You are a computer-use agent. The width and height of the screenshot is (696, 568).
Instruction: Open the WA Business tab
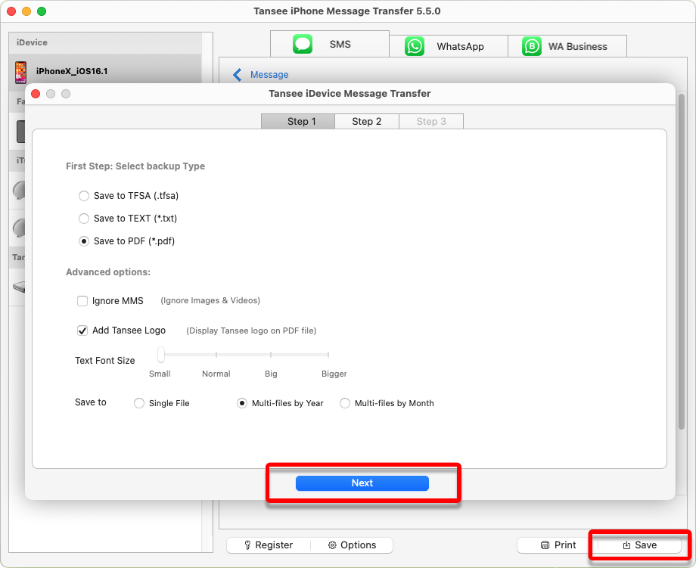click(x=567, y=46)
